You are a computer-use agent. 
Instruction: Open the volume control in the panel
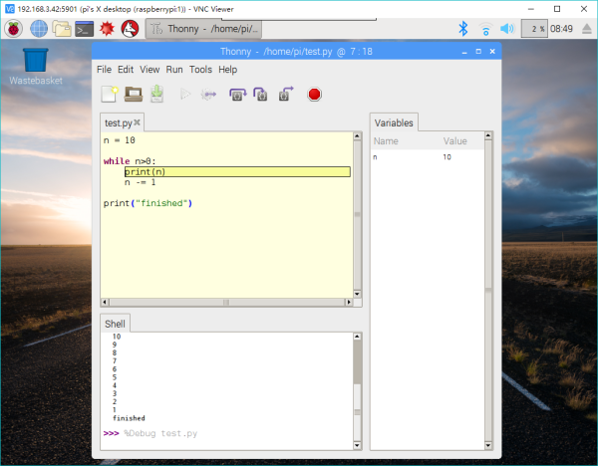pyautogui.click(x=507, y=29)
